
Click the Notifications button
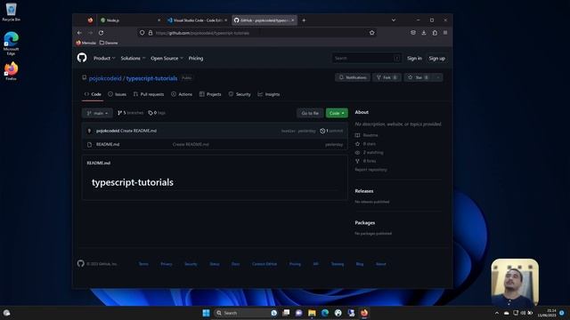point(353,77)
